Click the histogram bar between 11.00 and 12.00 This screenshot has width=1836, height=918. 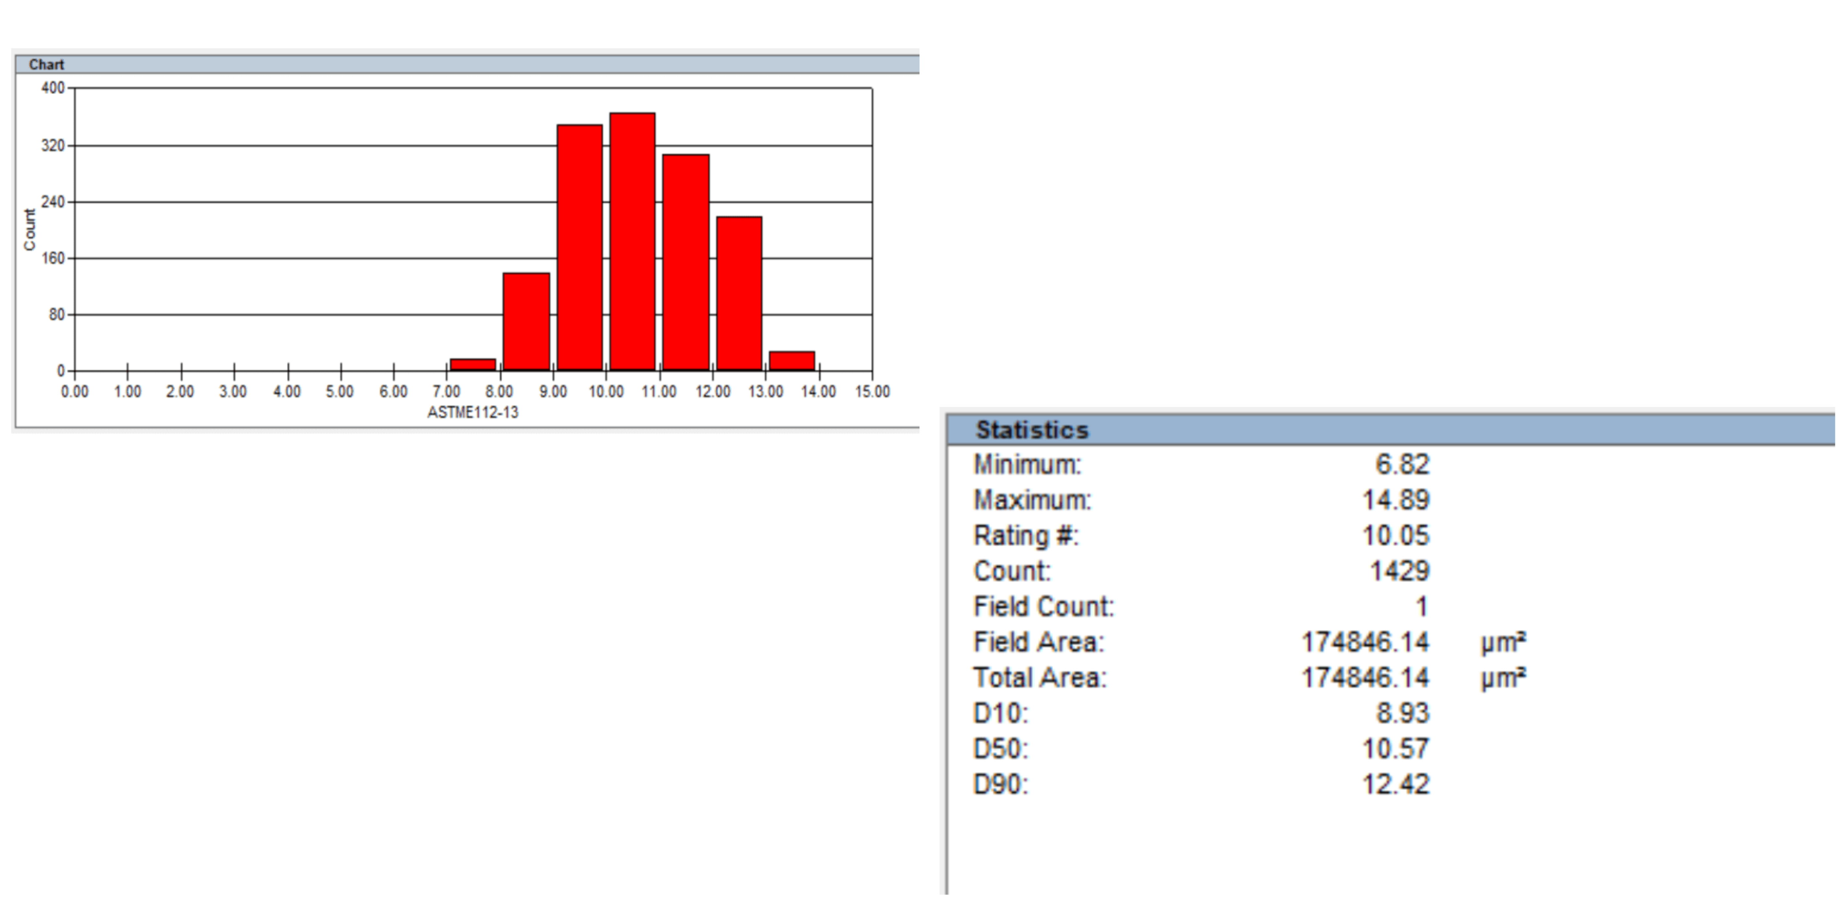tap(686, 262)
